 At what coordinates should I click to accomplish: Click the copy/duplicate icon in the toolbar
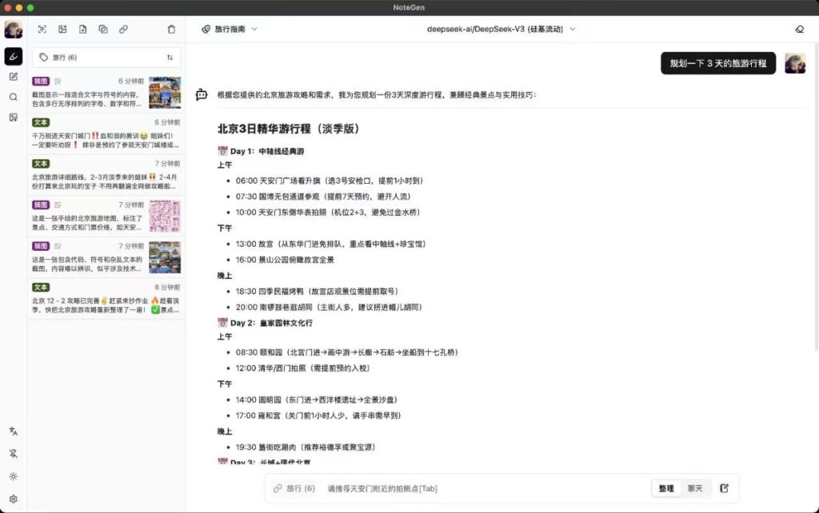(103, 30)
